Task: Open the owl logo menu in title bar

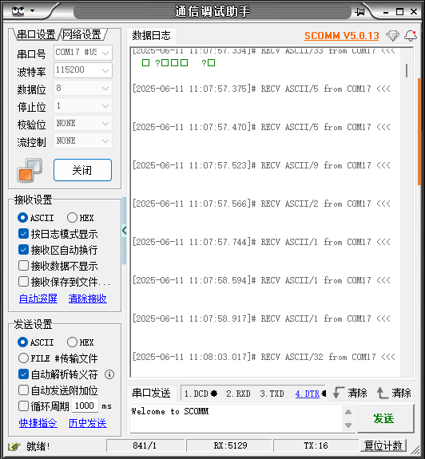Action: (23, 11)
